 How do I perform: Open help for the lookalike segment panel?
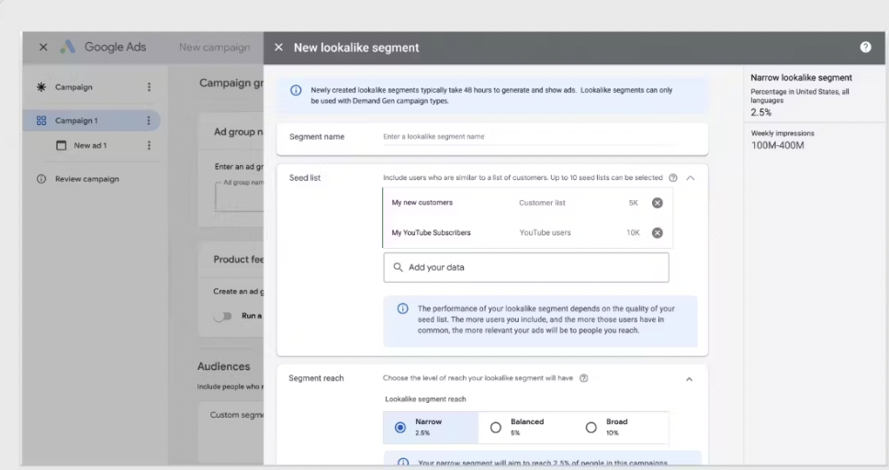click(865, 47)
